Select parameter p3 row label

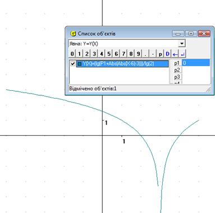coord(177,77)
